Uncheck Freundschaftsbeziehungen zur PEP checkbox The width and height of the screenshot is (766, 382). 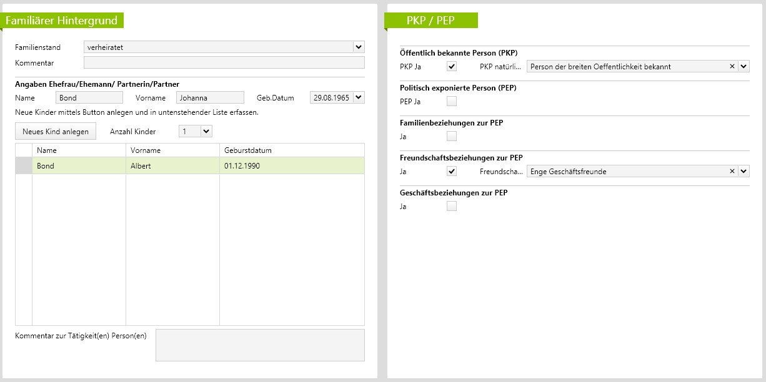pos(452,171)
